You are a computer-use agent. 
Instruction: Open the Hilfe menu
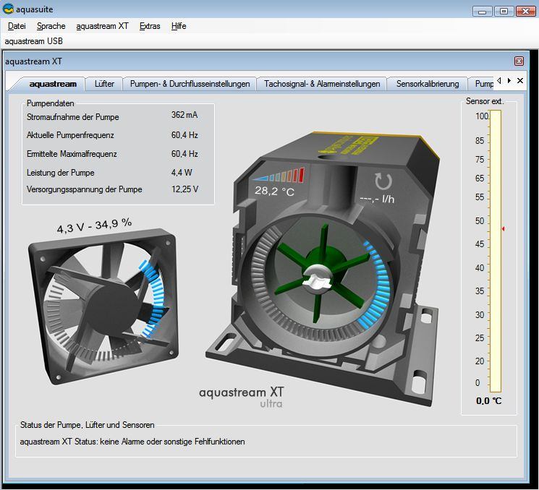[x=179, y=26]
